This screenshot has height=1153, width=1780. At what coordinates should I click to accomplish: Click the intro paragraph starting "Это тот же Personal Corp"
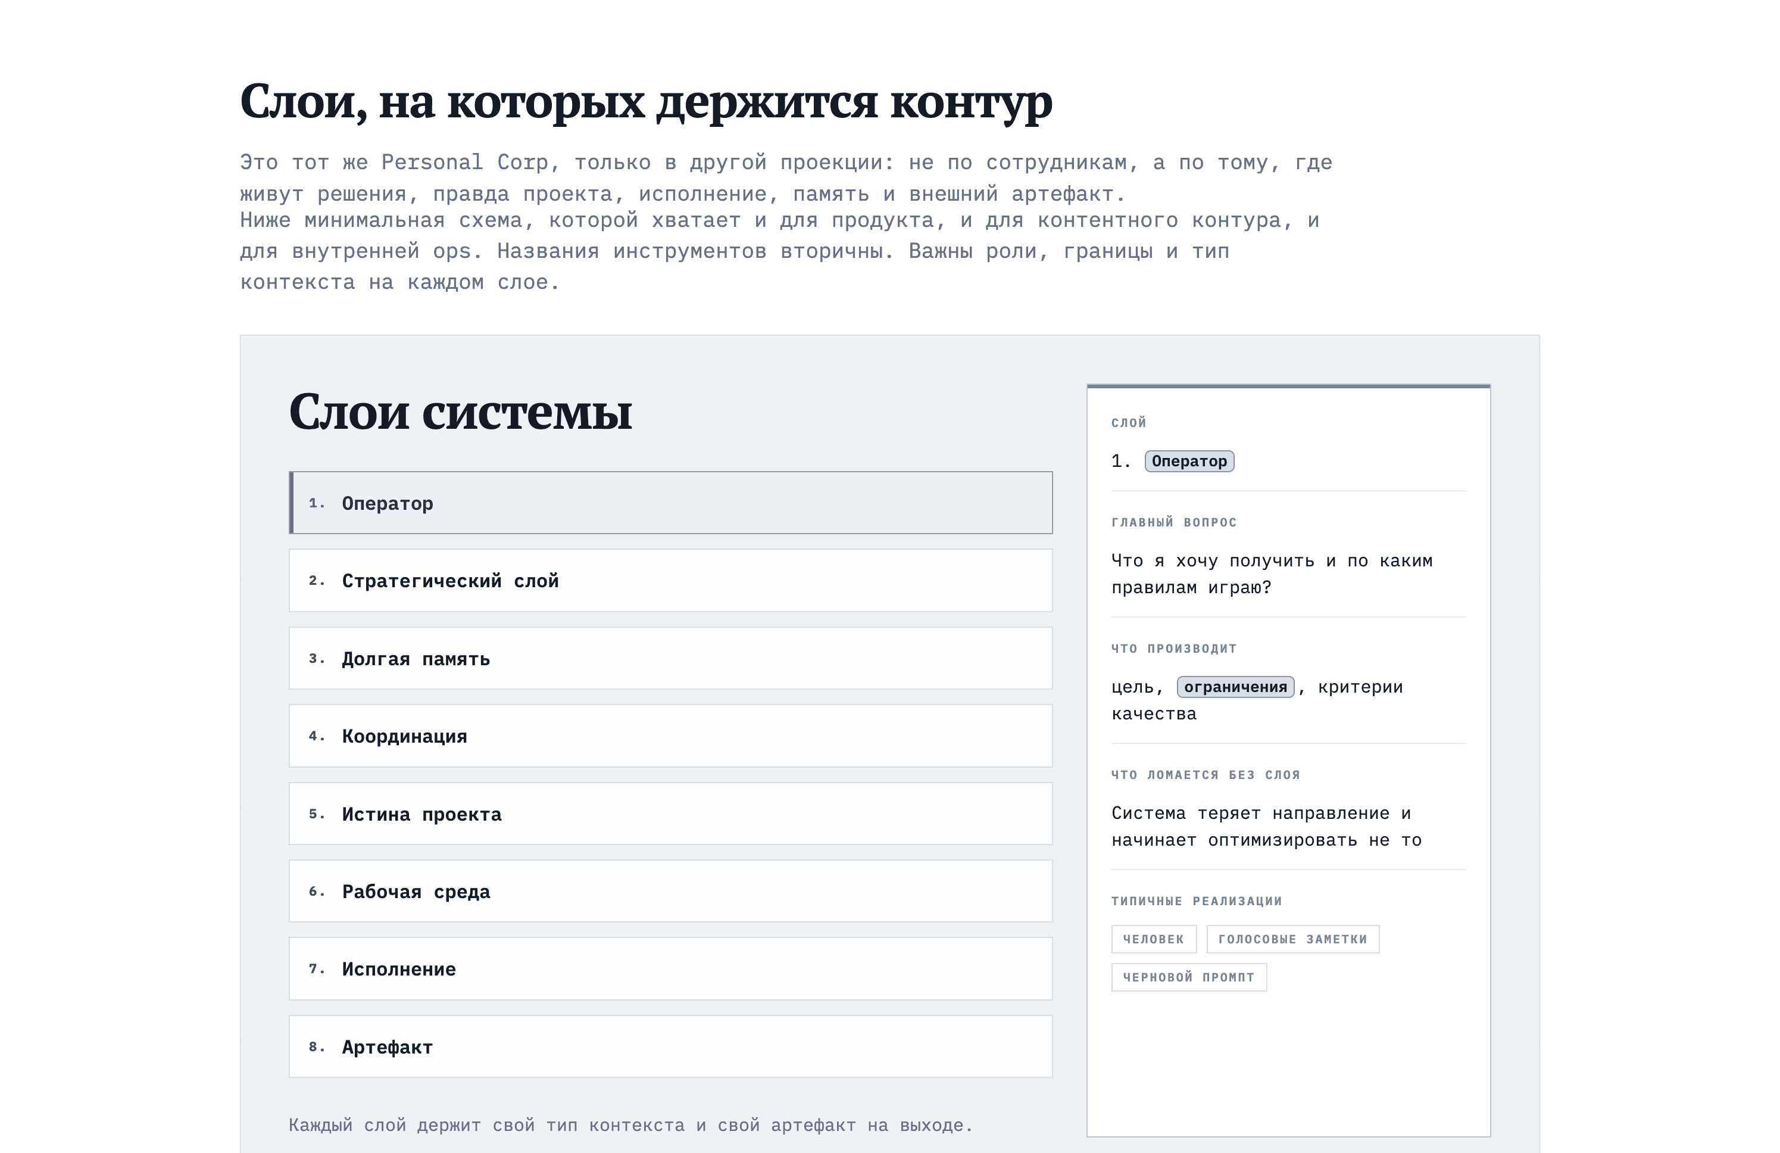click(x=786, y=178)
